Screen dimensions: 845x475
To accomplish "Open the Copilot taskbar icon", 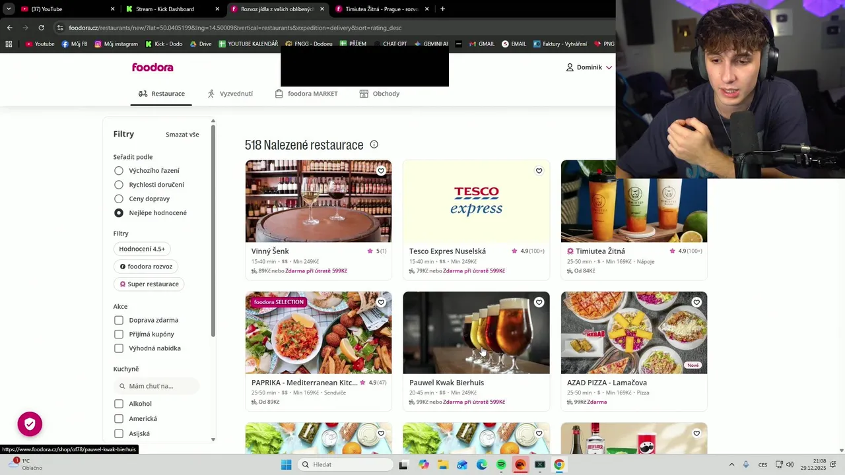I will pyautogui.click(x=424, y=464).
